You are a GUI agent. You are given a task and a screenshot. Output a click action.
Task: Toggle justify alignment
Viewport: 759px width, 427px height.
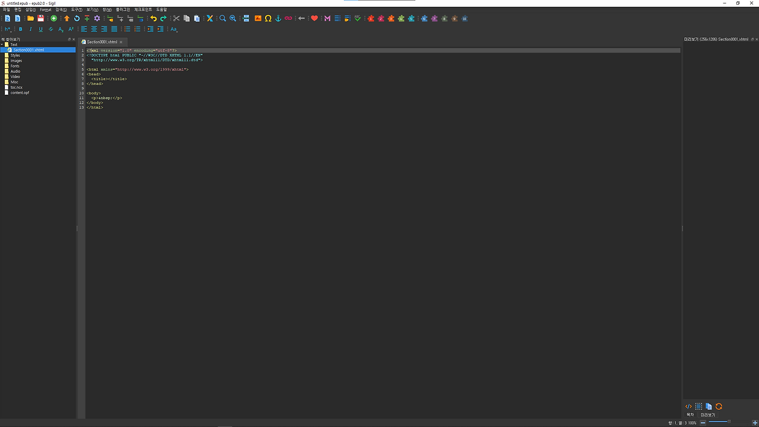[114, 29]
